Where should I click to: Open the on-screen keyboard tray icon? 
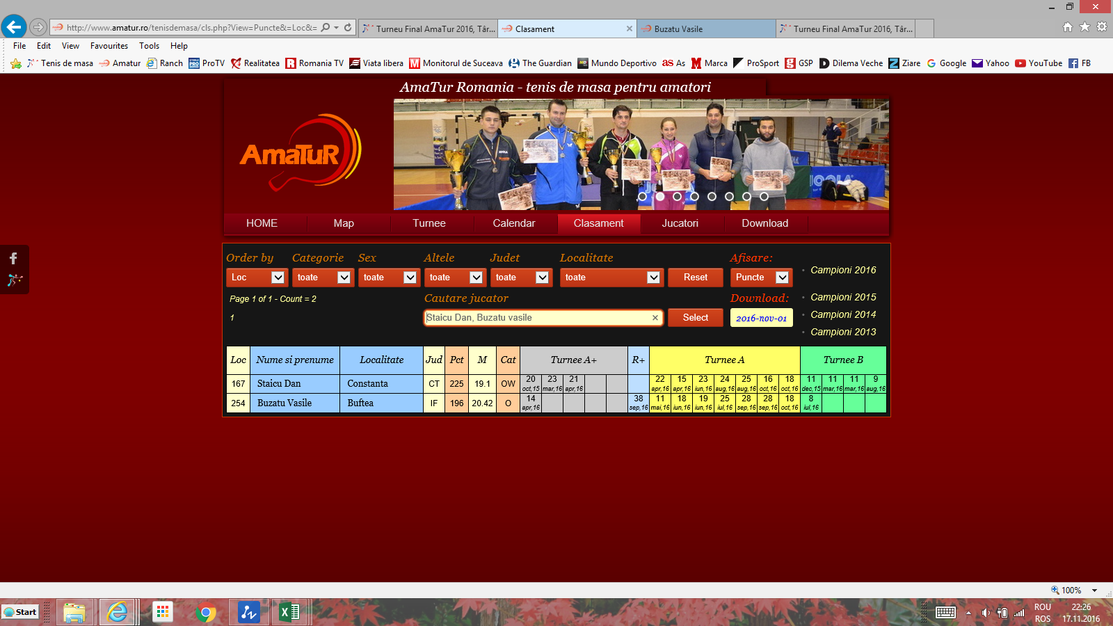(x=946, y=612)
